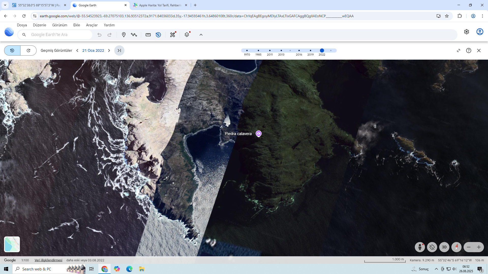Go to the next imagery date
The image size is (488, 274).
click(109, 50)
